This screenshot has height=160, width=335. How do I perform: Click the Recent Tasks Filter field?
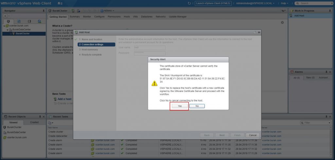(x=316, y=123)
